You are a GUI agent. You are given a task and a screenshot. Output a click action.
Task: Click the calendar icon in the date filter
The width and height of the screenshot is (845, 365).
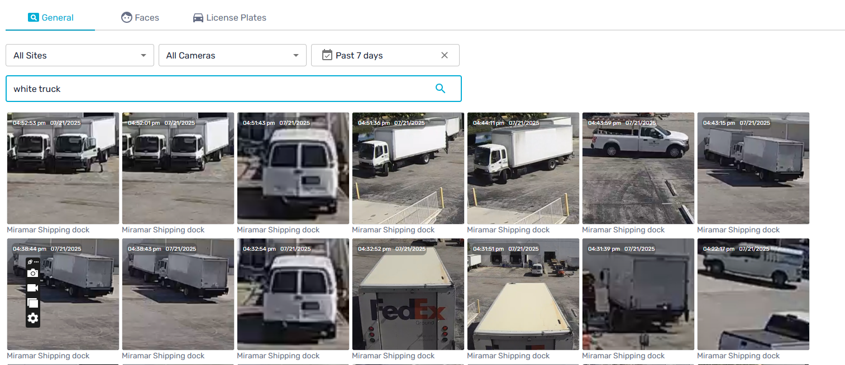327,55
